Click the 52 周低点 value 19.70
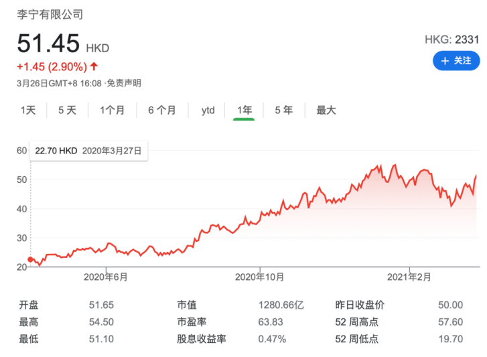Viewport: 487px width, 357px height. 451,339
